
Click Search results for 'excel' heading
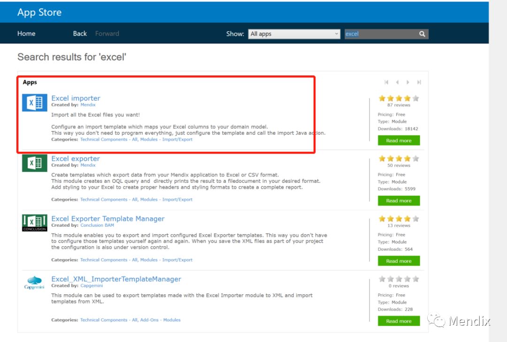click(72, 57)
